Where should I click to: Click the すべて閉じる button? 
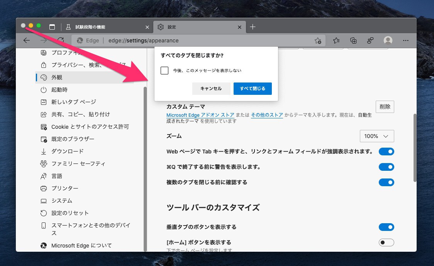253,89
